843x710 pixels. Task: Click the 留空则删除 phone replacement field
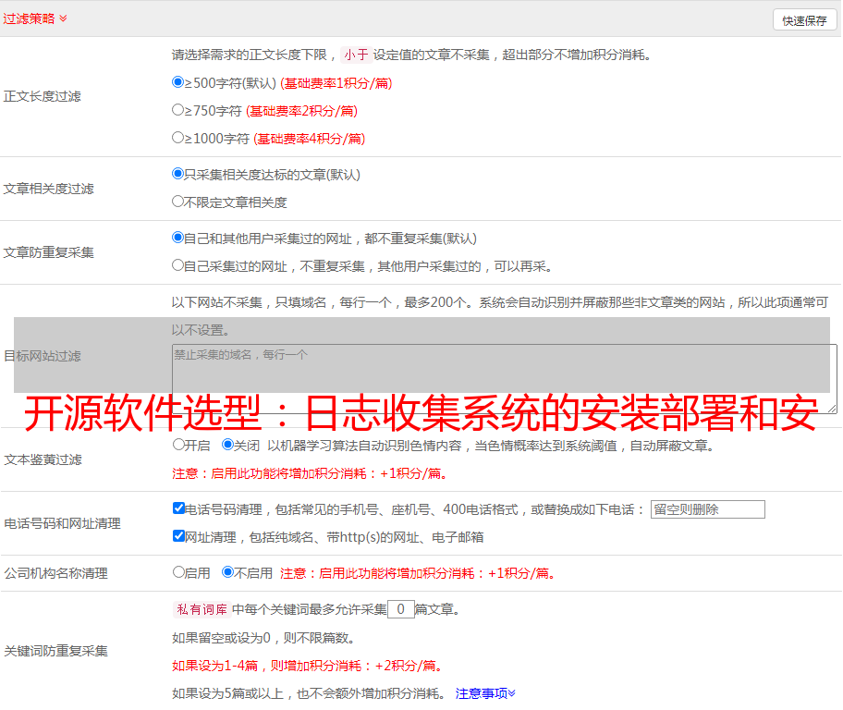[707, 509]
